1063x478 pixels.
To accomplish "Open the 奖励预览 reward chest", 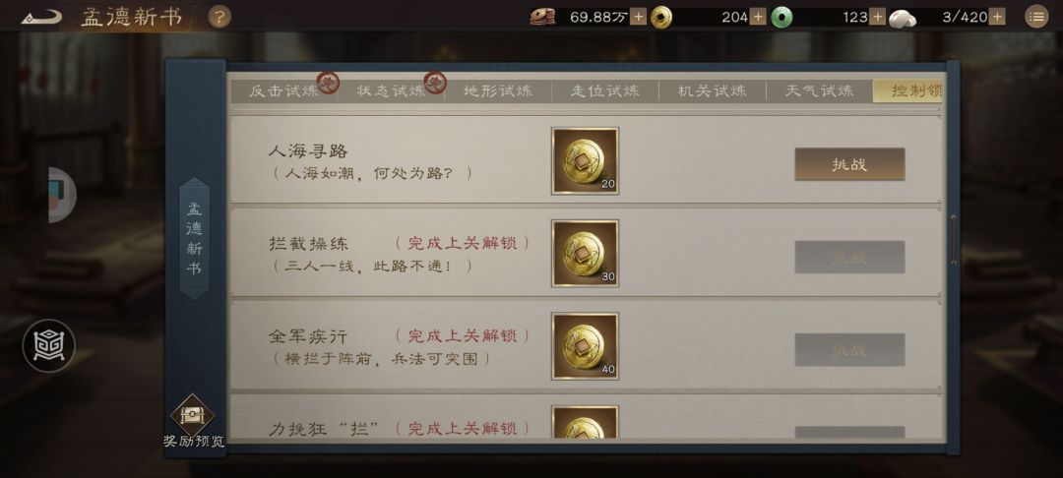I will (x=193, y=421).
